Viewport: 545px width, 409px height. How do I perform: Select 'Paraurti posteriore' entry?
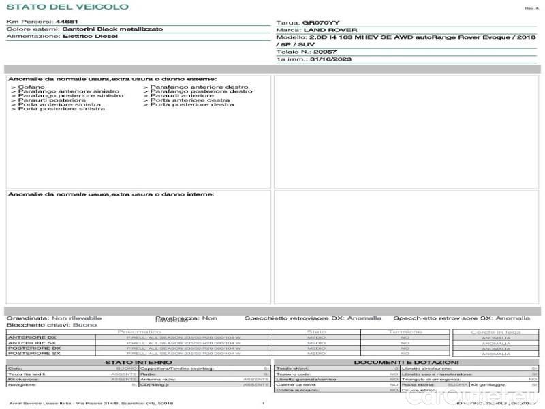coord(52,100)
